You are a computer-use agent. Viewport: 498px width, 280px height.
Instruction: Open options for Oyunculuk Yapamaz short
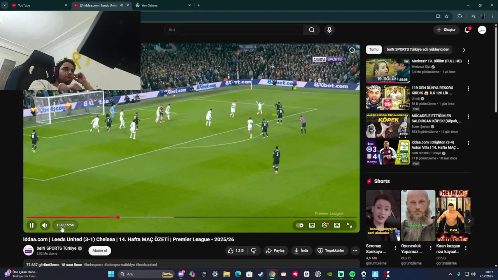(430, 248)
